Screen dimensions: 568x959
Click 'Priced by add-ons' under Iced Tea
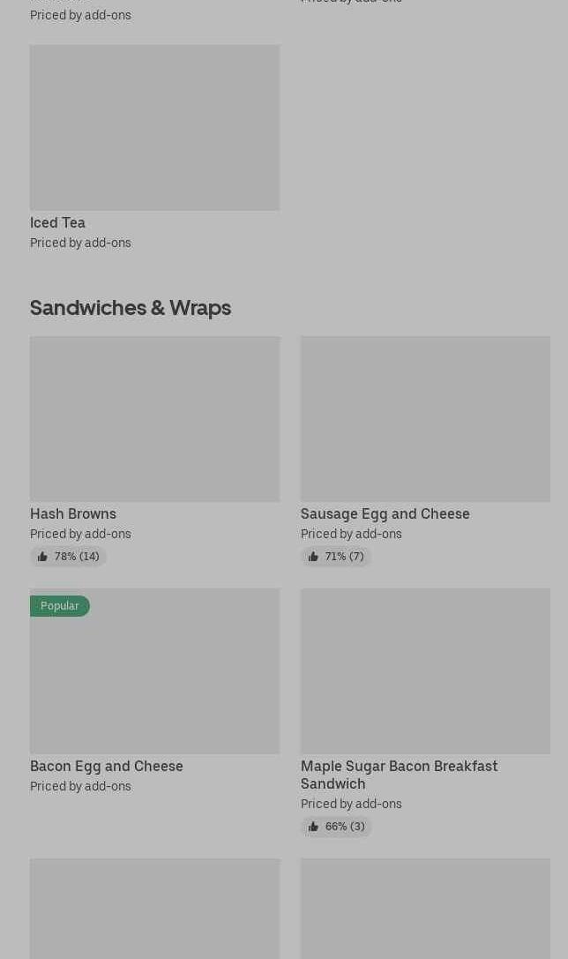click(x=80, y=243)
